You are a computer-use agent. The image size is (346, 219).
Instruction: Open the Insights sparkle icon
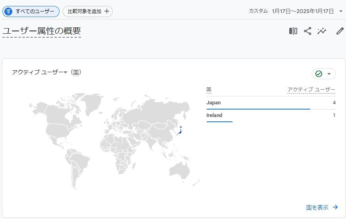[322, 31]
